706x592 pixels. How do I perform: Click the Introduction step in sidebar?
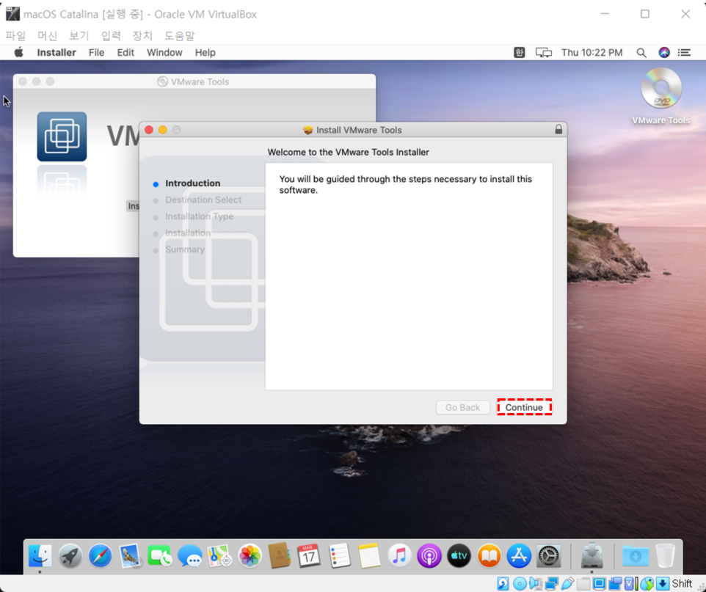[193, 183]
